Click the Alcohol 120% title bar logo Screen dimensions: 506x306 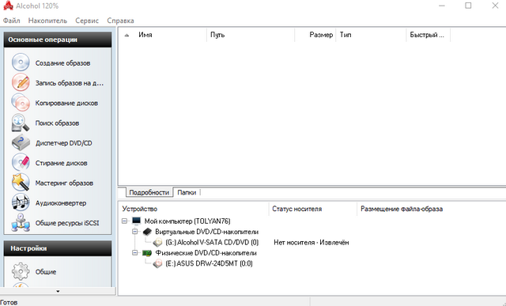8,6
